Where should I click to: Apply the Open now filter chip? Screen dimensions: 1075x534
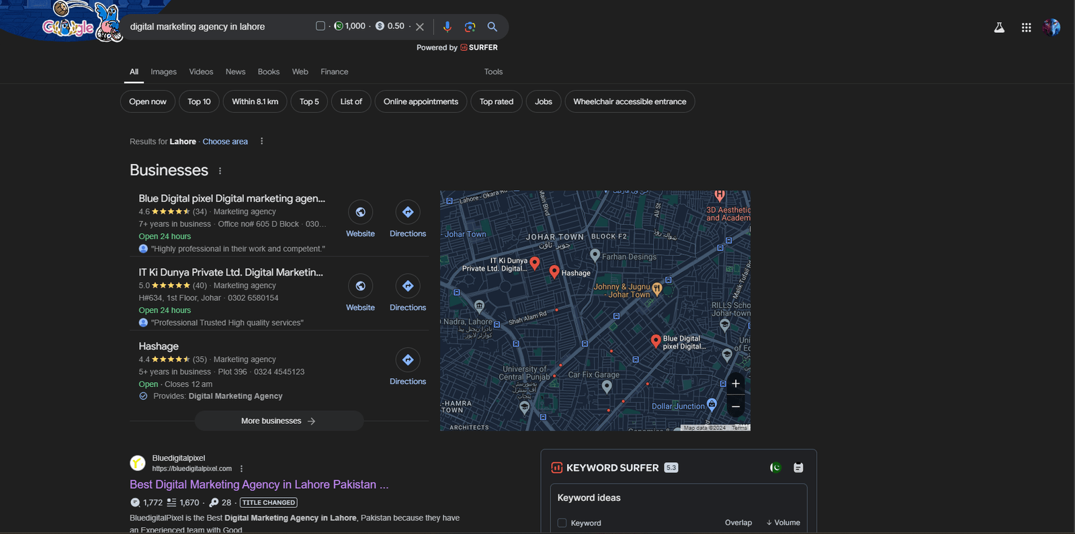(148, 101)
